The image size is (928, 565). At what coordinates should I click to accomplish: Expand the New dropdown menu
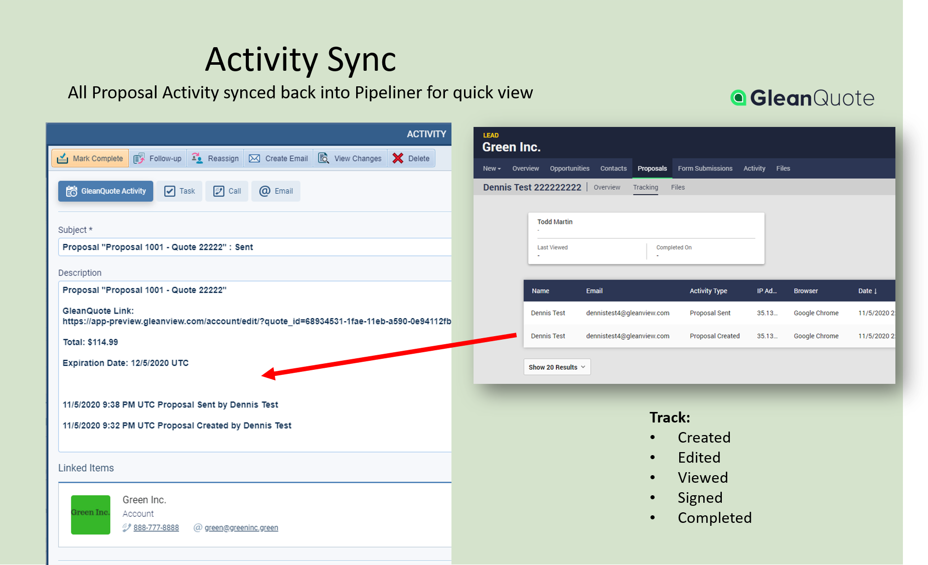pyautogui.click(x=492, y=169)
